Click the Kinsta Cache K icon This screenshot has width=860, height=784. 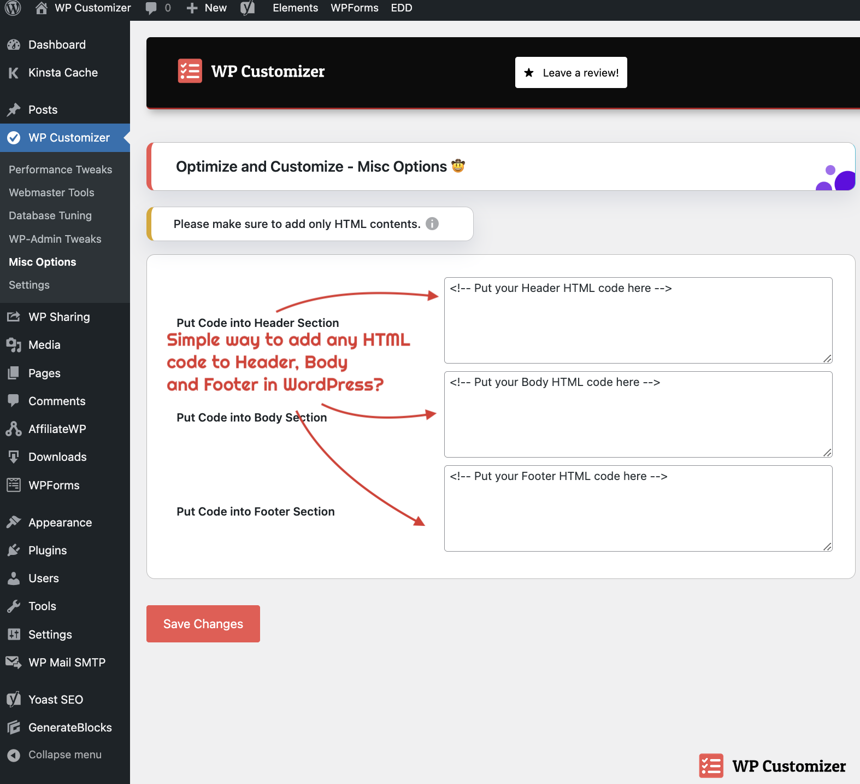(14, 73)
